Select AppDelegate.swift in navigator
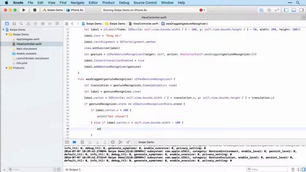306x172 pixels. (28, 39)
